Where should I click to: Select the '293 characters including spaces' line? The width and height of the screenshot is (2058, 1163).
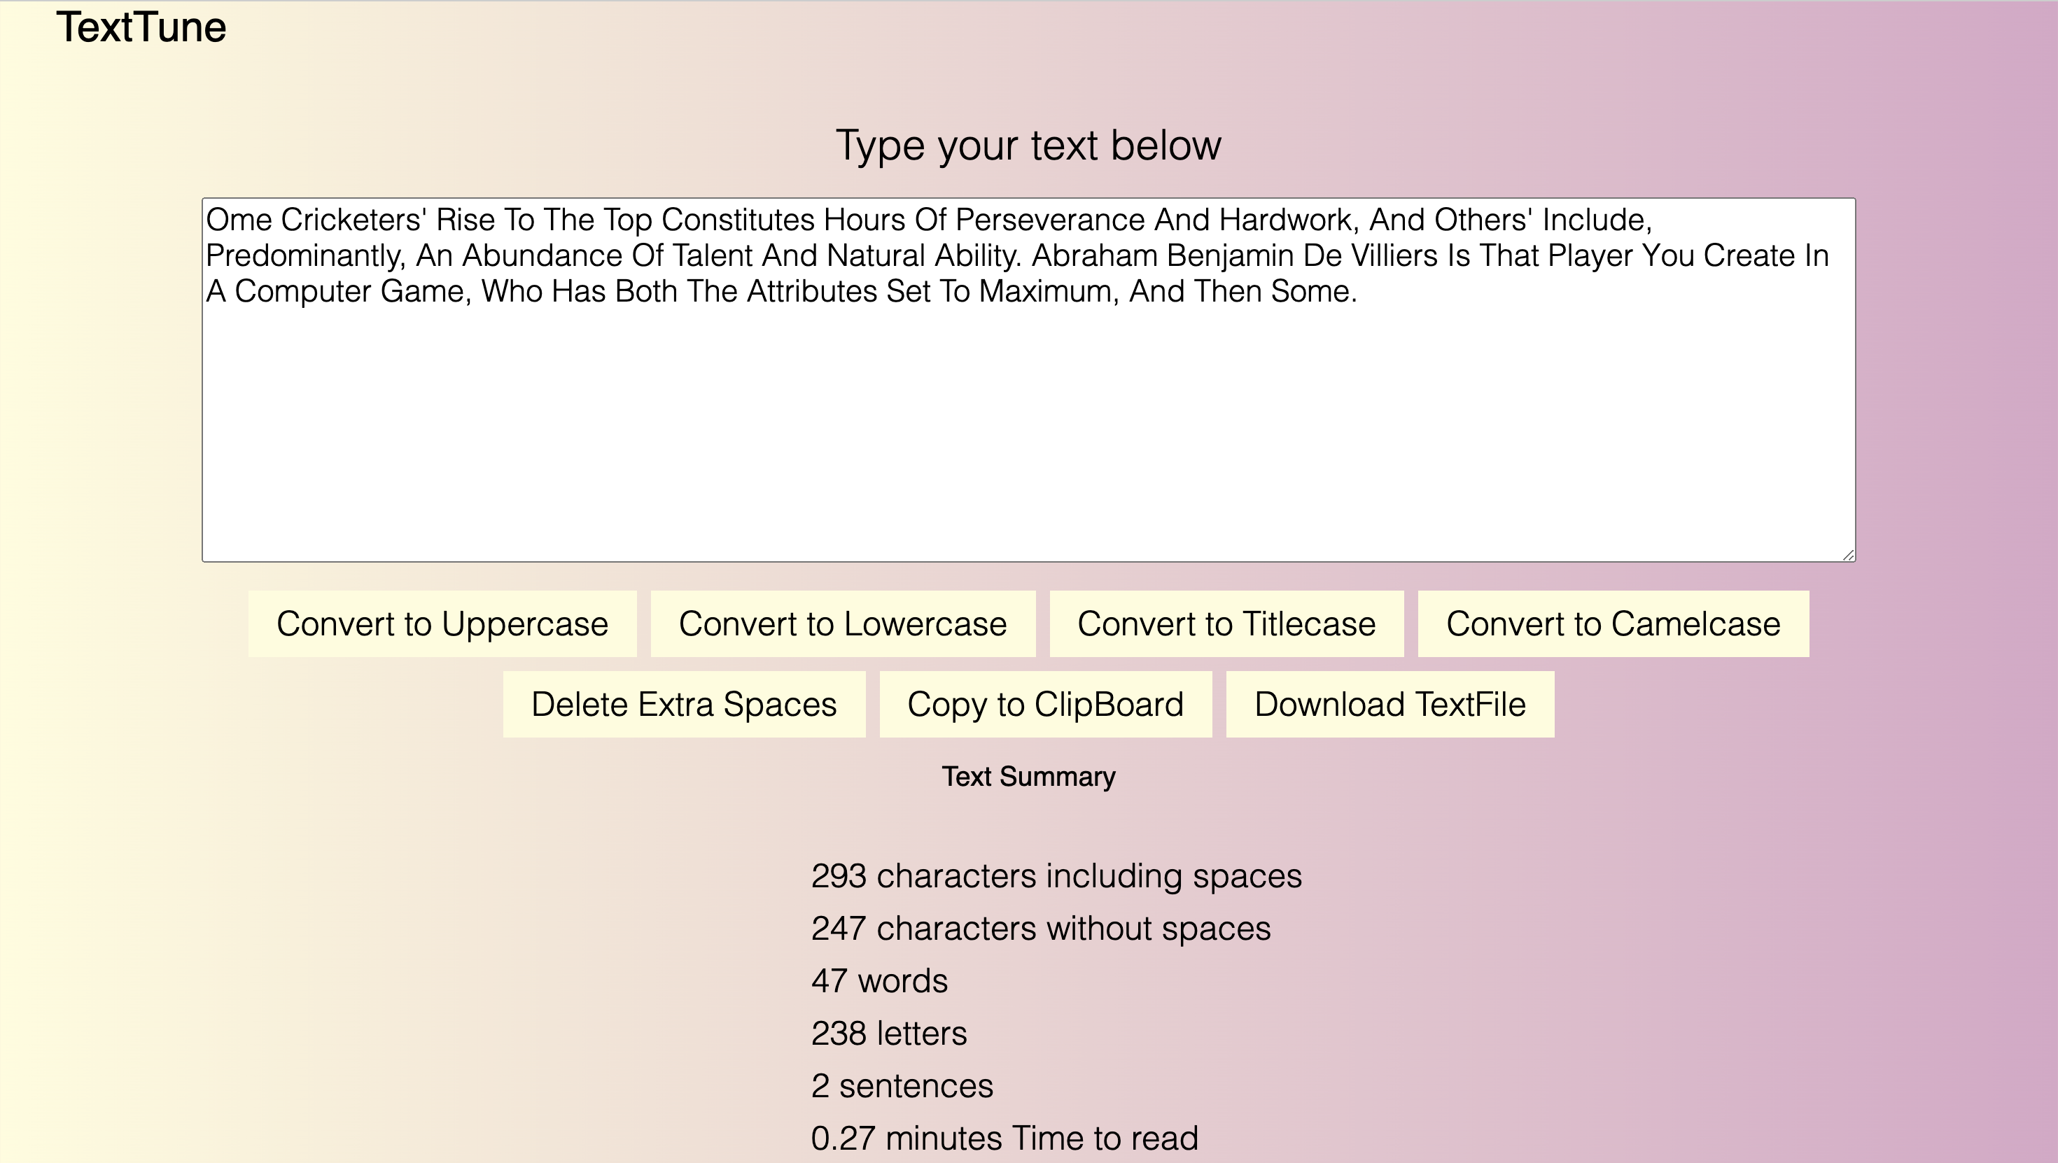(1056, 876)
